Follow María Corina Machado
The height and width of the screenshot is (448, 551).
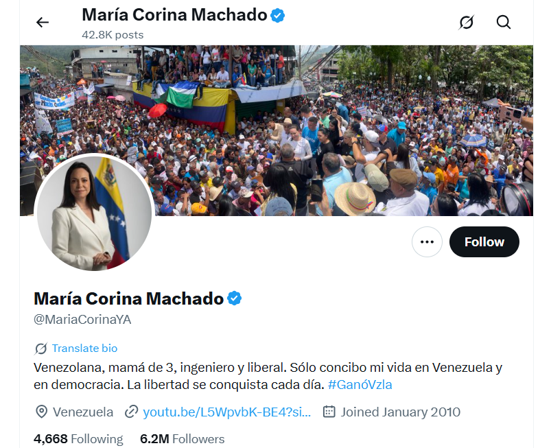pos(484,241)
